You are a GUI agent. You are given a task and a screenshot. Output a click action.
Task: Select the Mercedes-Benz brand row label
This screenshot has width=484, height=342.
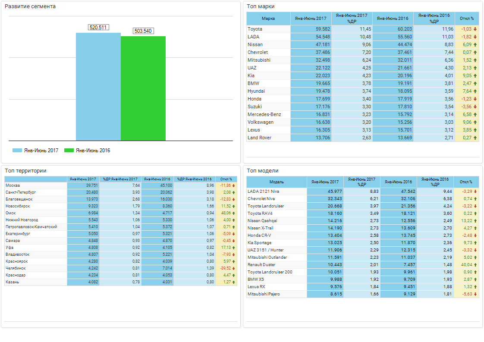(x=264, y=115)
